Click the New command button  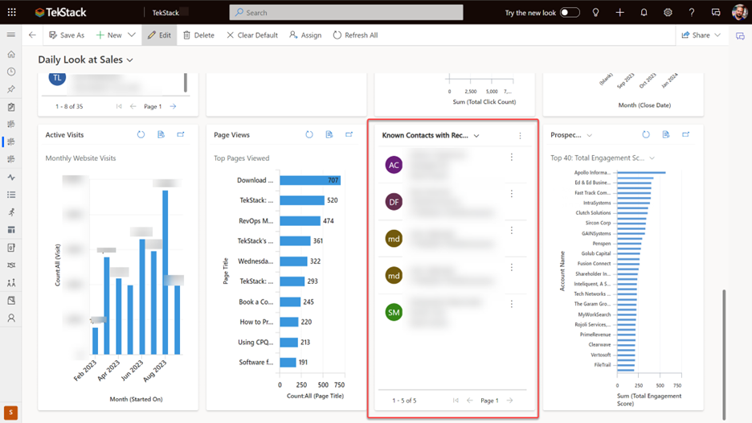click(109, 35)
